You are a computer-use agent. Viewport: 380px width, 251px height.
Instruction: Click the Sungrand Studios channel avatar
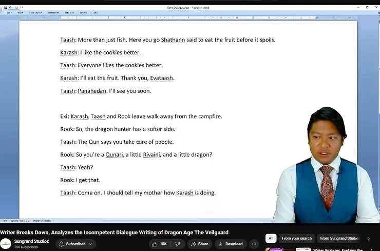click(6, 244)
